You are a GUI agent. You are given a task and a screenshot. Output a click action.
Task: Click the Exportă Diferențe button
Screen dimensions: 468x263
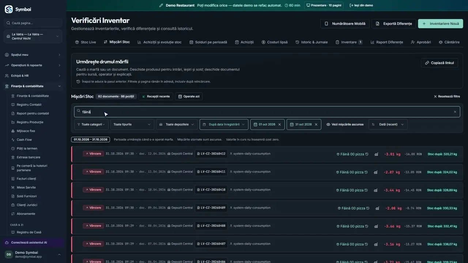(394, 24)
